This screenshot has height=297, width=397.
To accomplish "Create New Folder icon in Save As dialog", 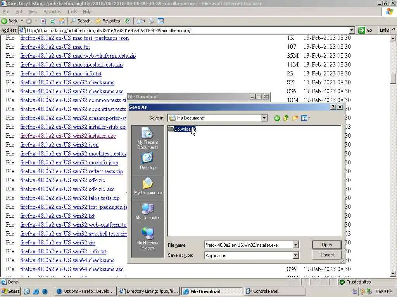I will tap(295, 118).
